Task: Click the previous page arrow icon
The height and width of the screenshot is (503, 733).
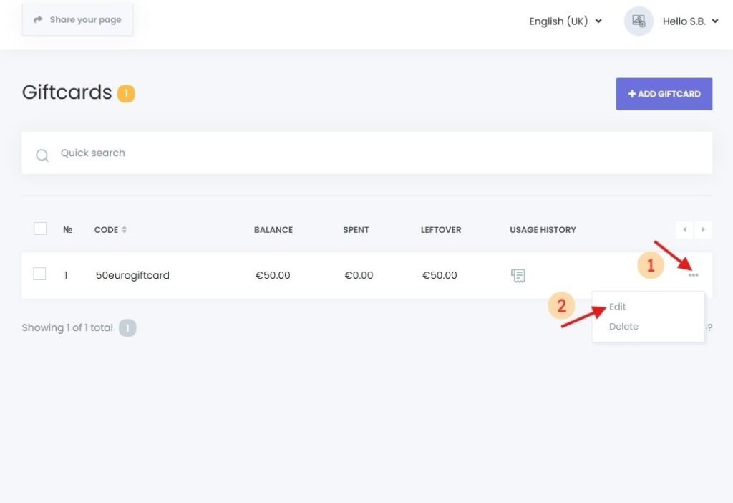Action: (x=684, y=229)
